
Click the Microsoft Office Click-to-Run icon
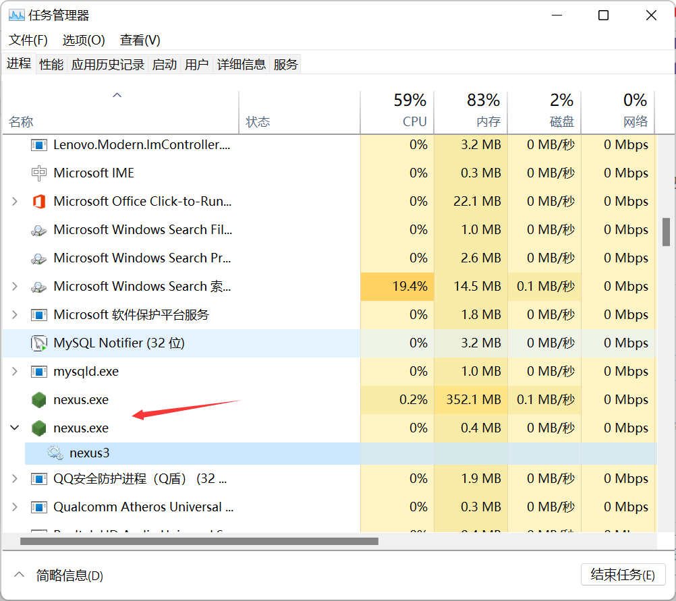(x=39, y=201)
